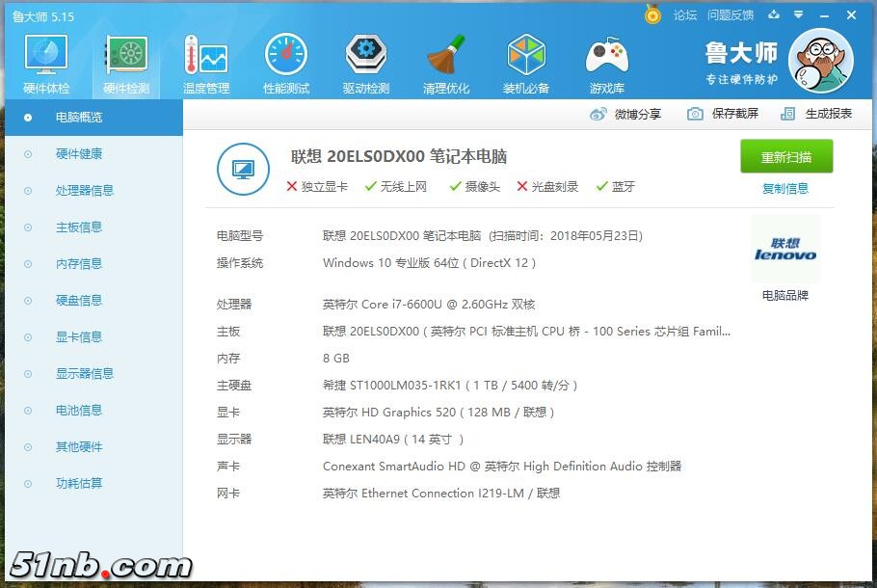The height and width of the screenshot is (588, 877).
Task: Start 驱动检测 driver detection
Action: click(x=365, y=61)
